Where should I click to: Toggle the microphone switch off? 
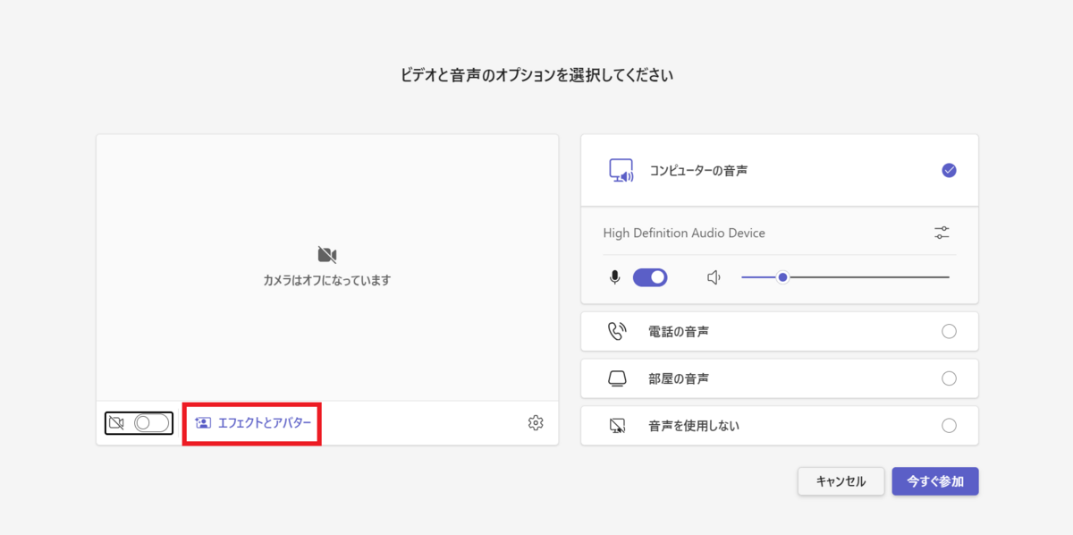(x=650, y=277)
